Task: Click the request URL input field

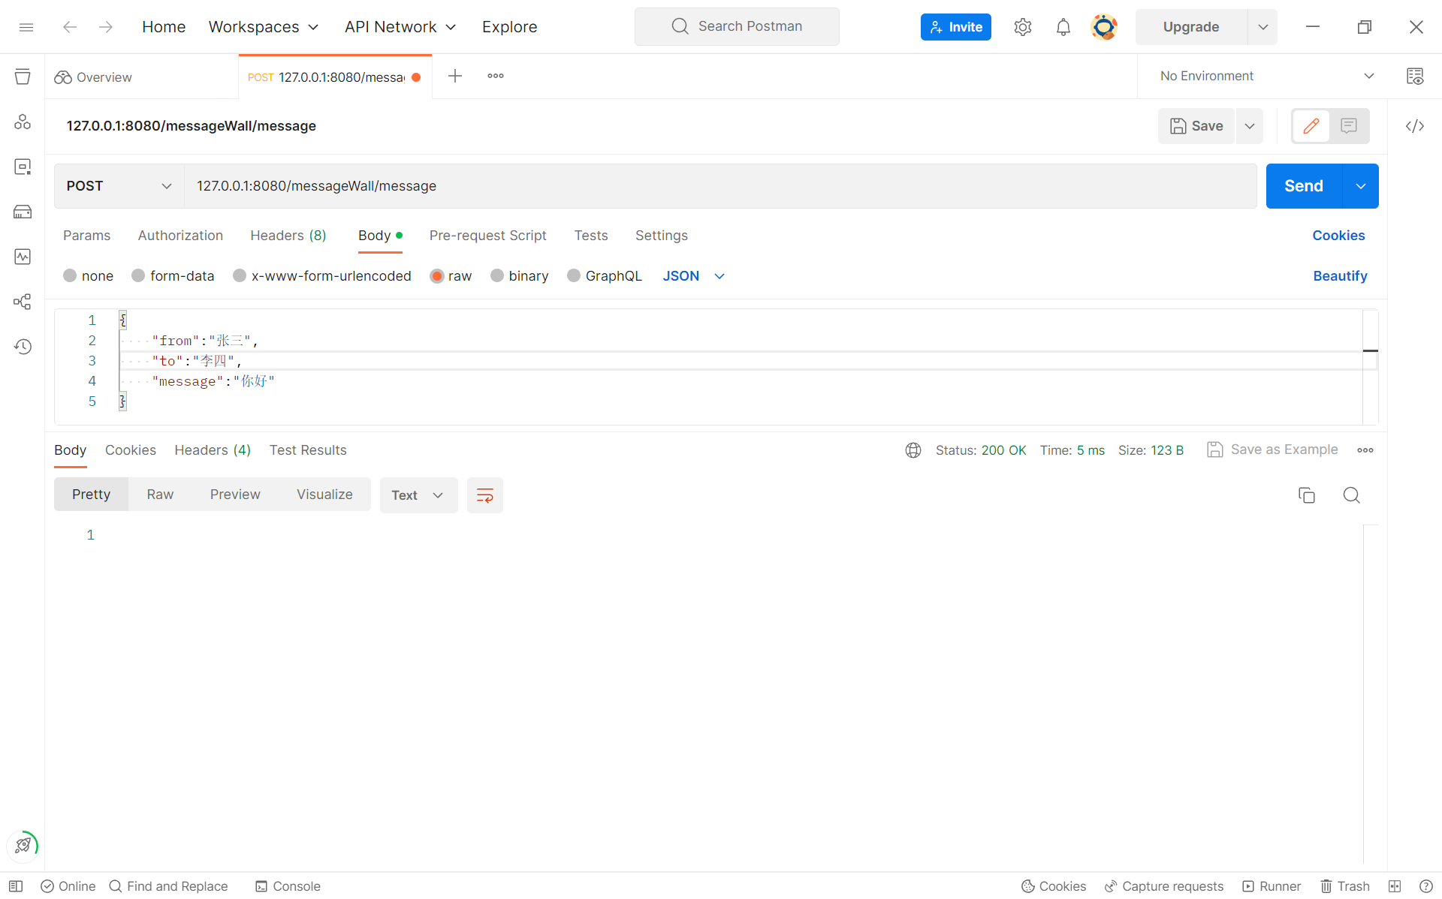Action: (721, 186)
